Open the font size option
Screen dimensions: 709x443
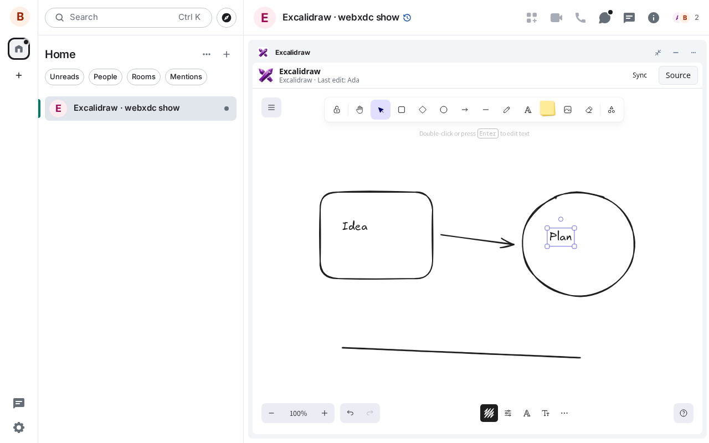pyautogui.click(x=546, y=413)
